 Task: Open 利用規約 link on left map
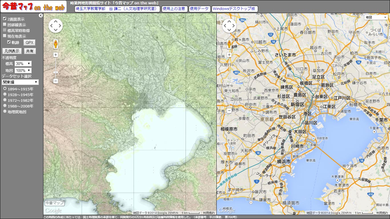click(x=209, y=213)
